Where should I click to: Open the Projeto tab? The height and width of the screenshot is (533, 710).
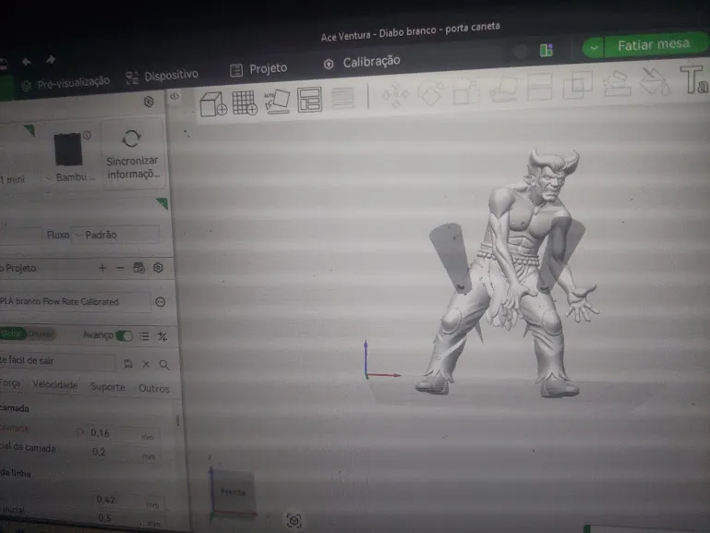[259, 69]
